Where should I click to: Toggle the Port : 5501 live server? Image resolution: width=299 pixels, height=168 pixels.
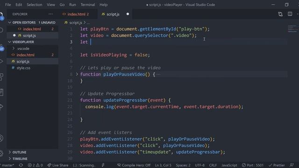coord(252,165)
